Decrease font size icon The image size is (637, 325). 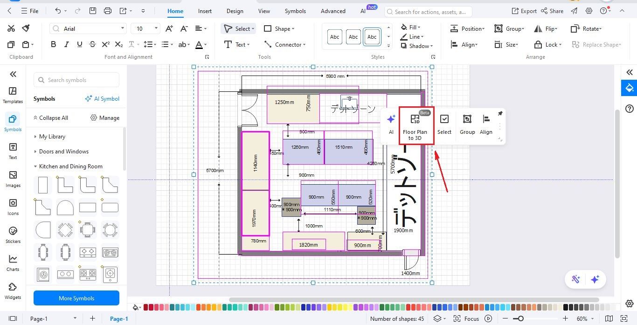tap(183, 28)
